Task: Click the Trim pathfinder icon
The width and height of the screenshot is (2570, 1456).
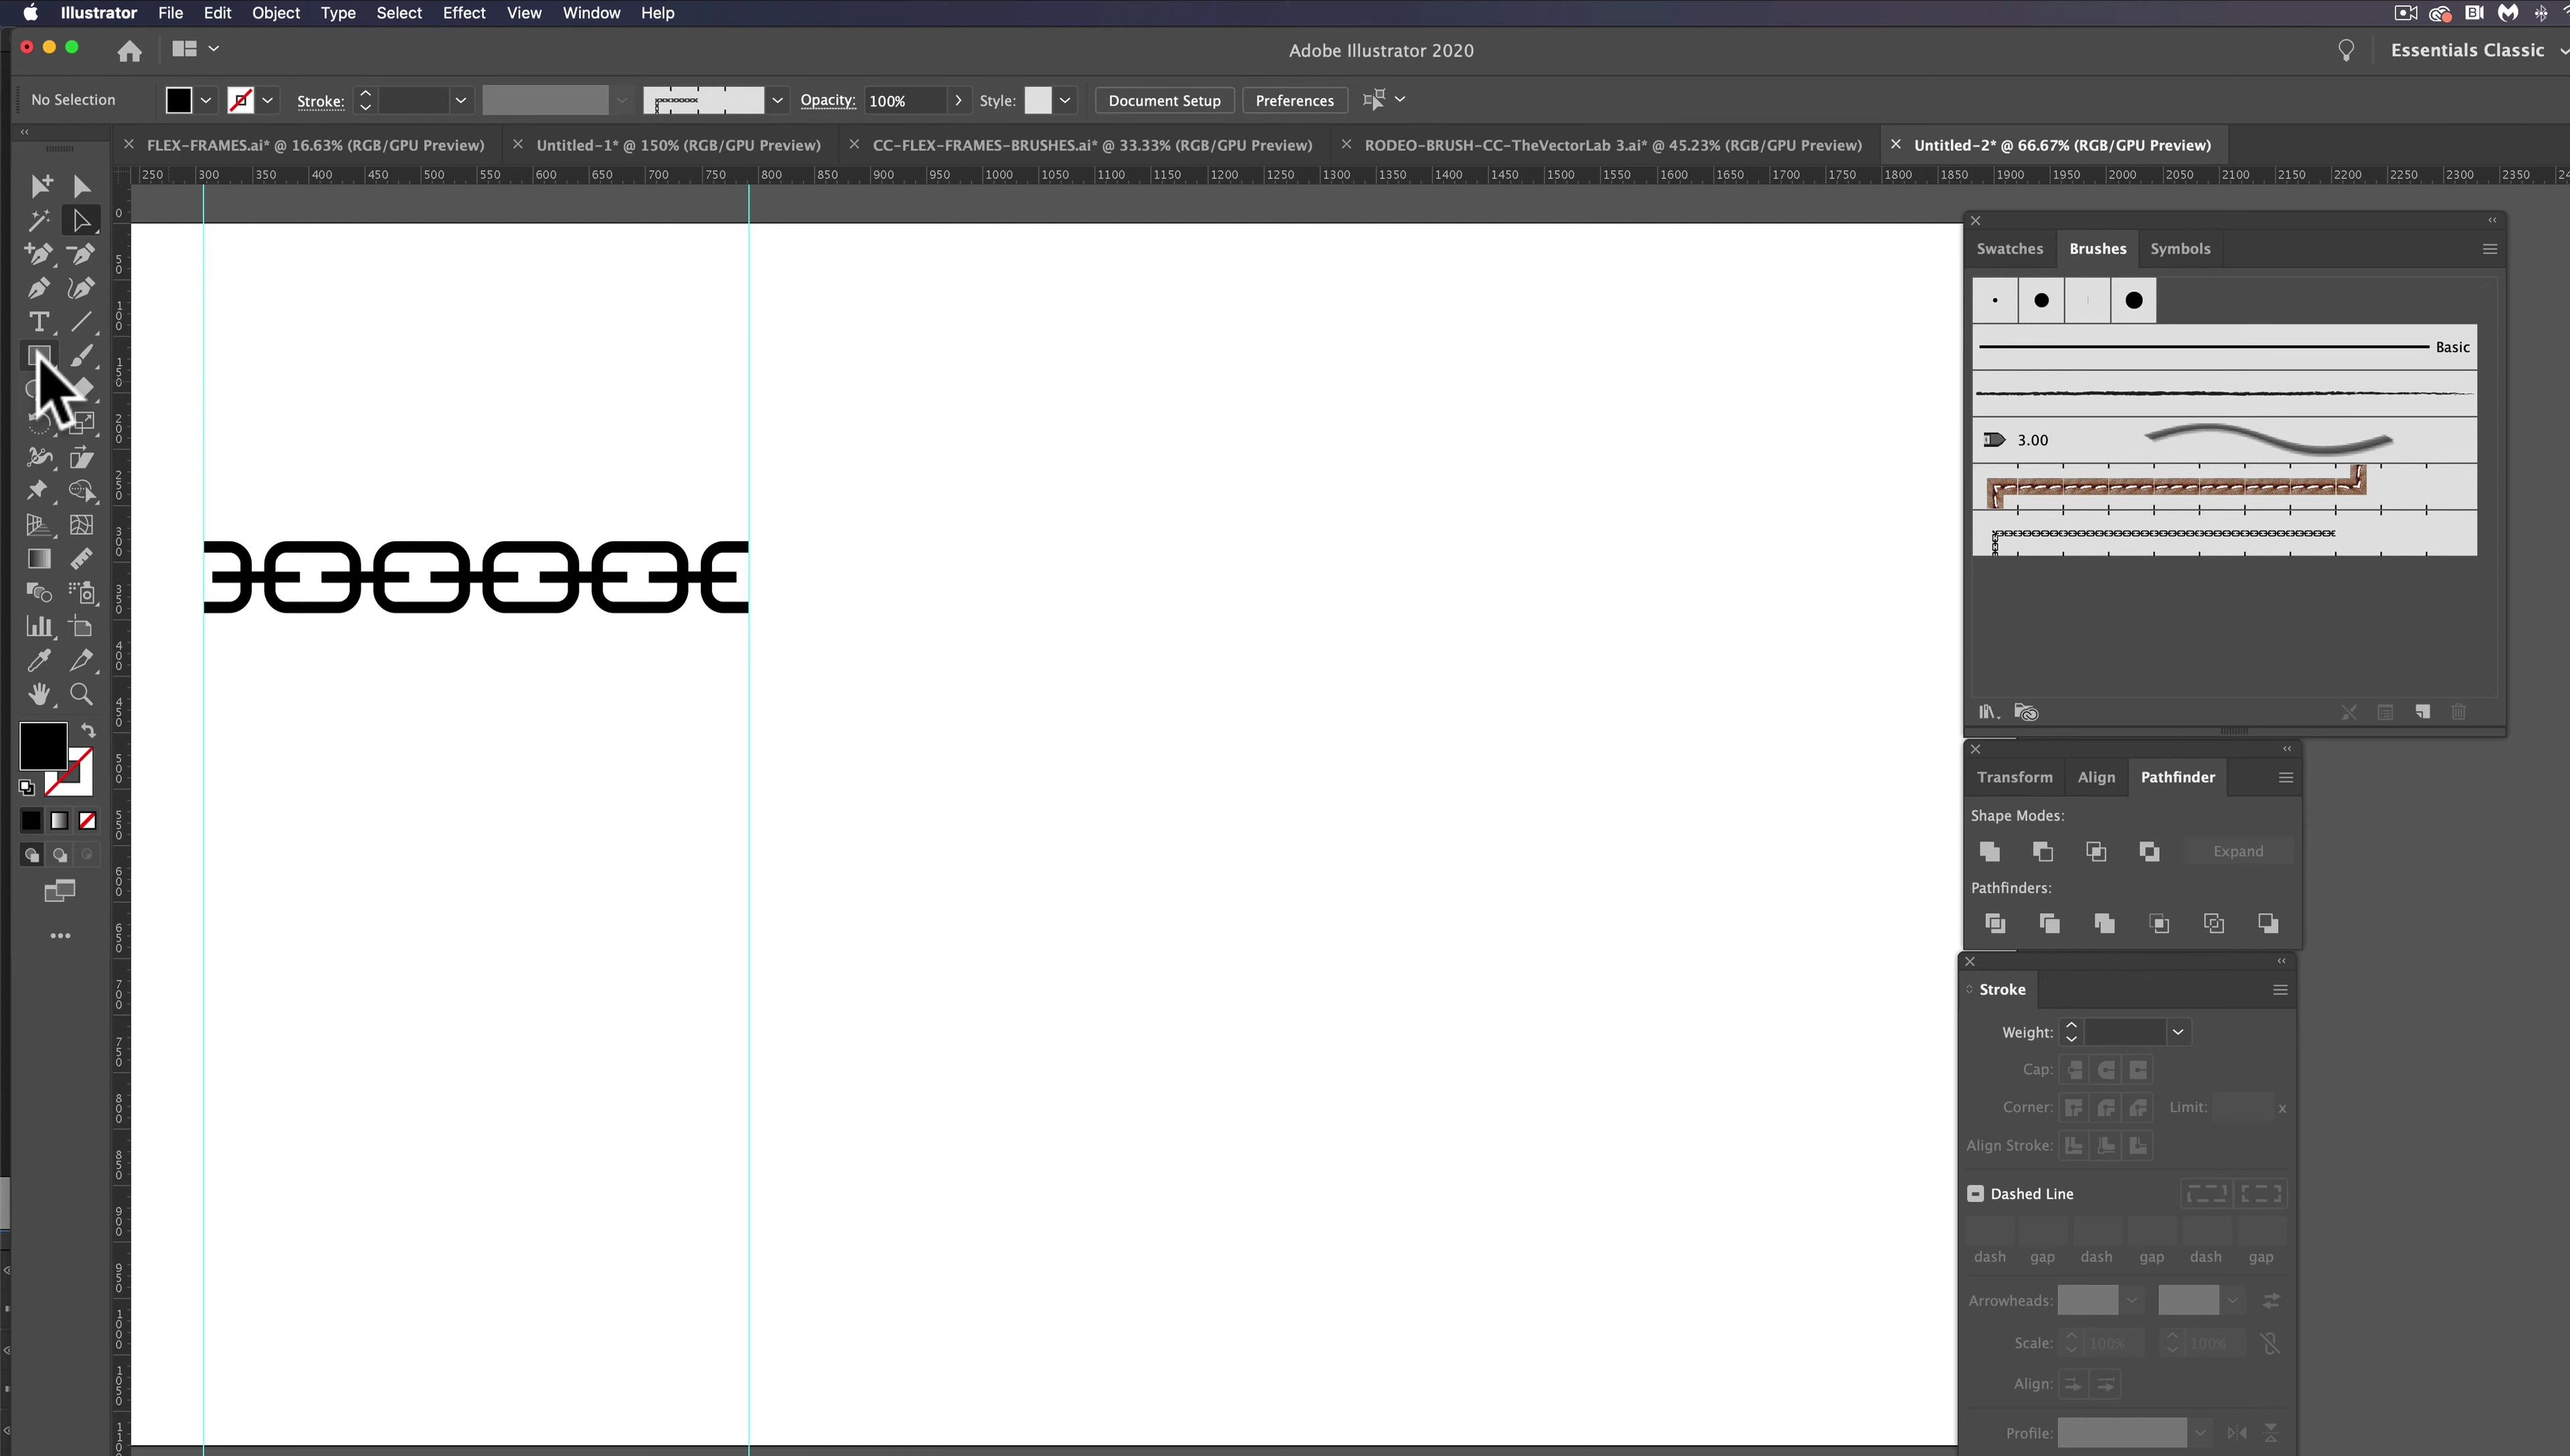Action: tap(2049, 923)
